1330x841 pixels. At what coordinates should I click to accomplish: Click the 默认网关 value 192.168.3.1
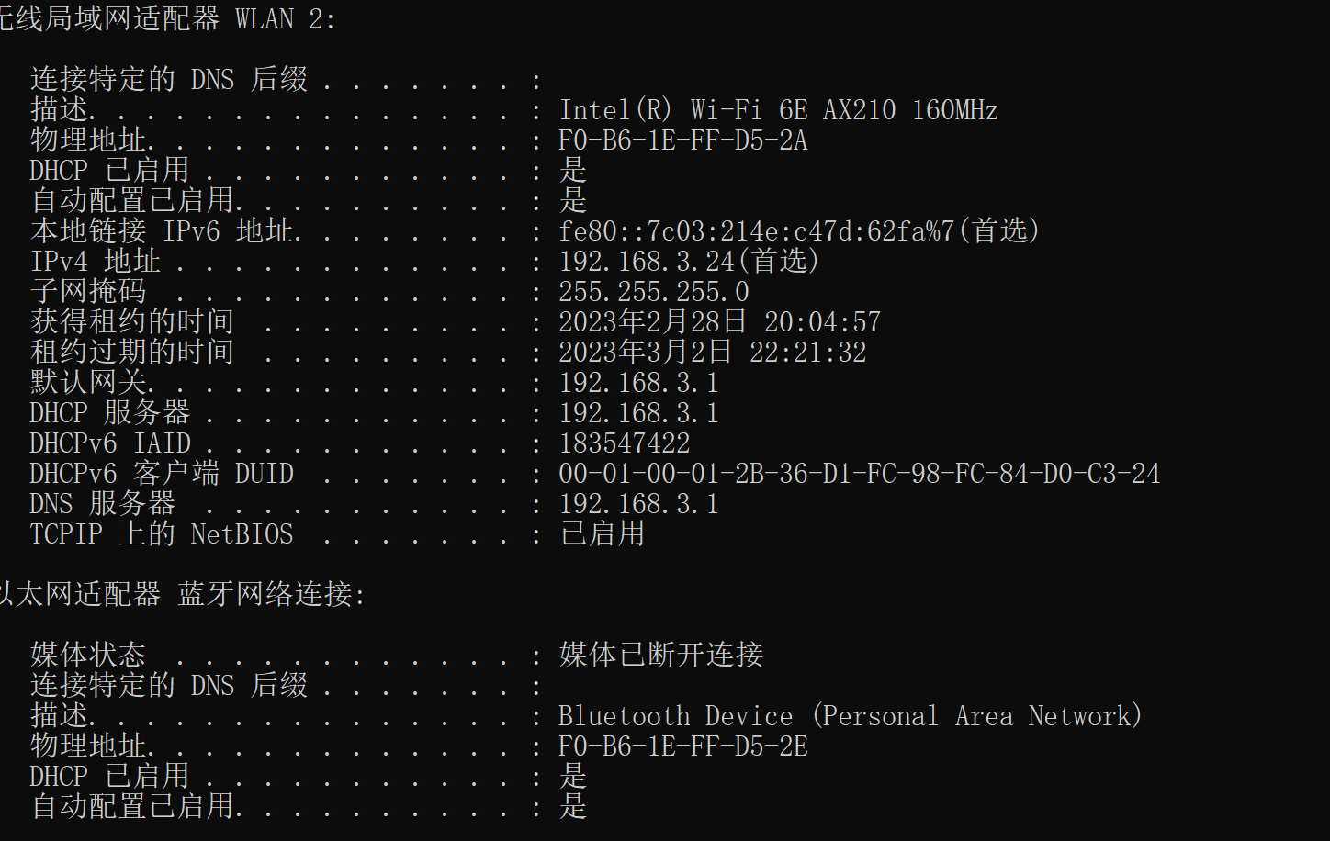click(x=638, y=383)
